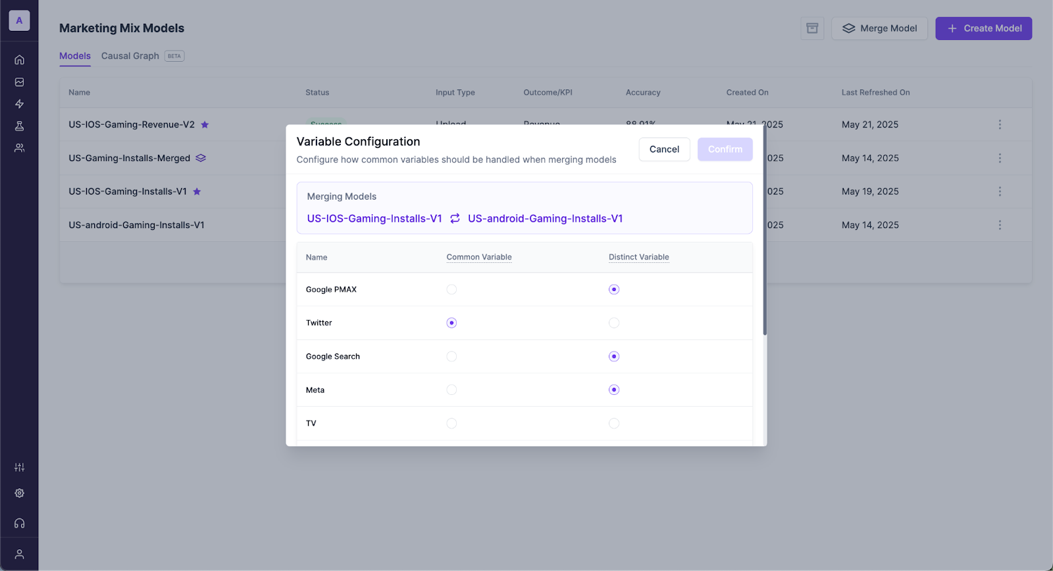Open row menu for US-android-Gaming-Installs-V1
This screenshot has width=1053, height=571.
tap(1000, 225)
